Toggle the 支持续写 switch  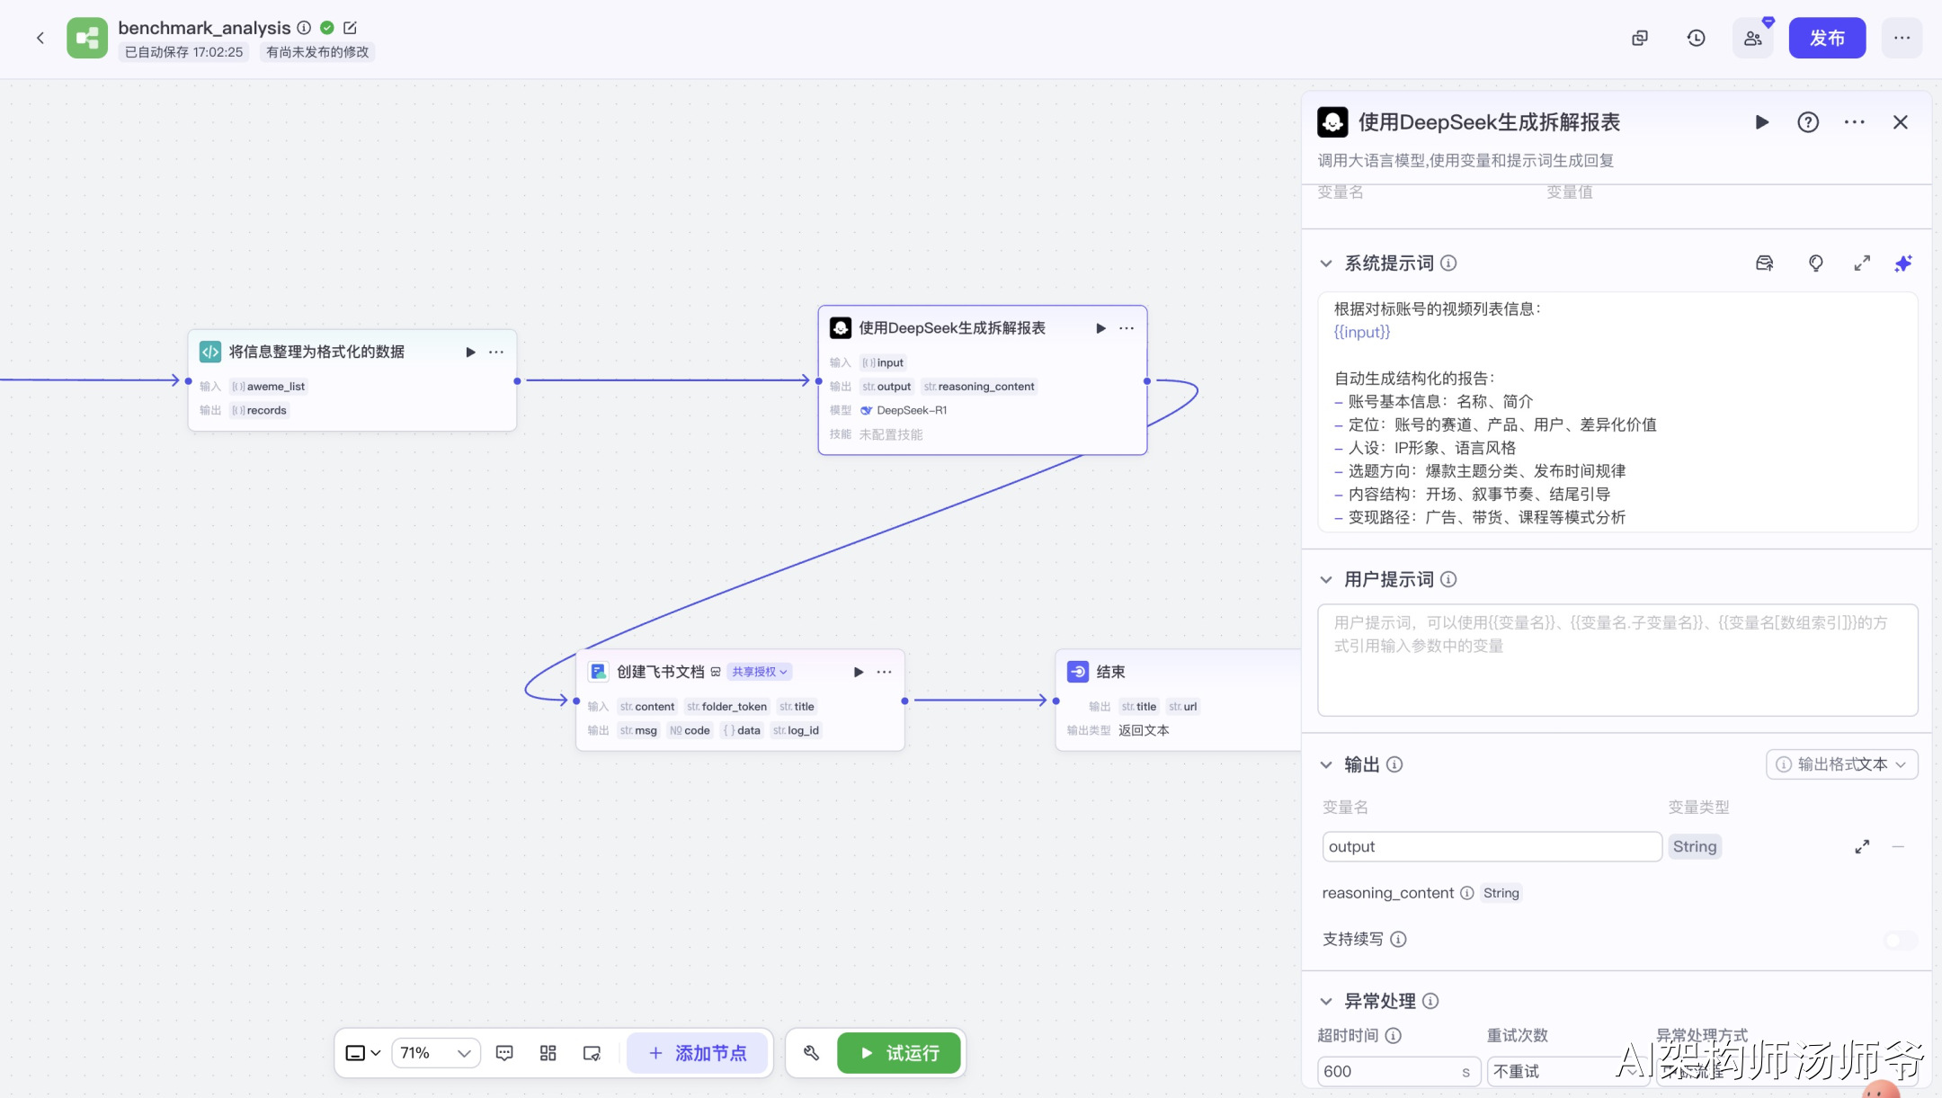pos(1900,940)
